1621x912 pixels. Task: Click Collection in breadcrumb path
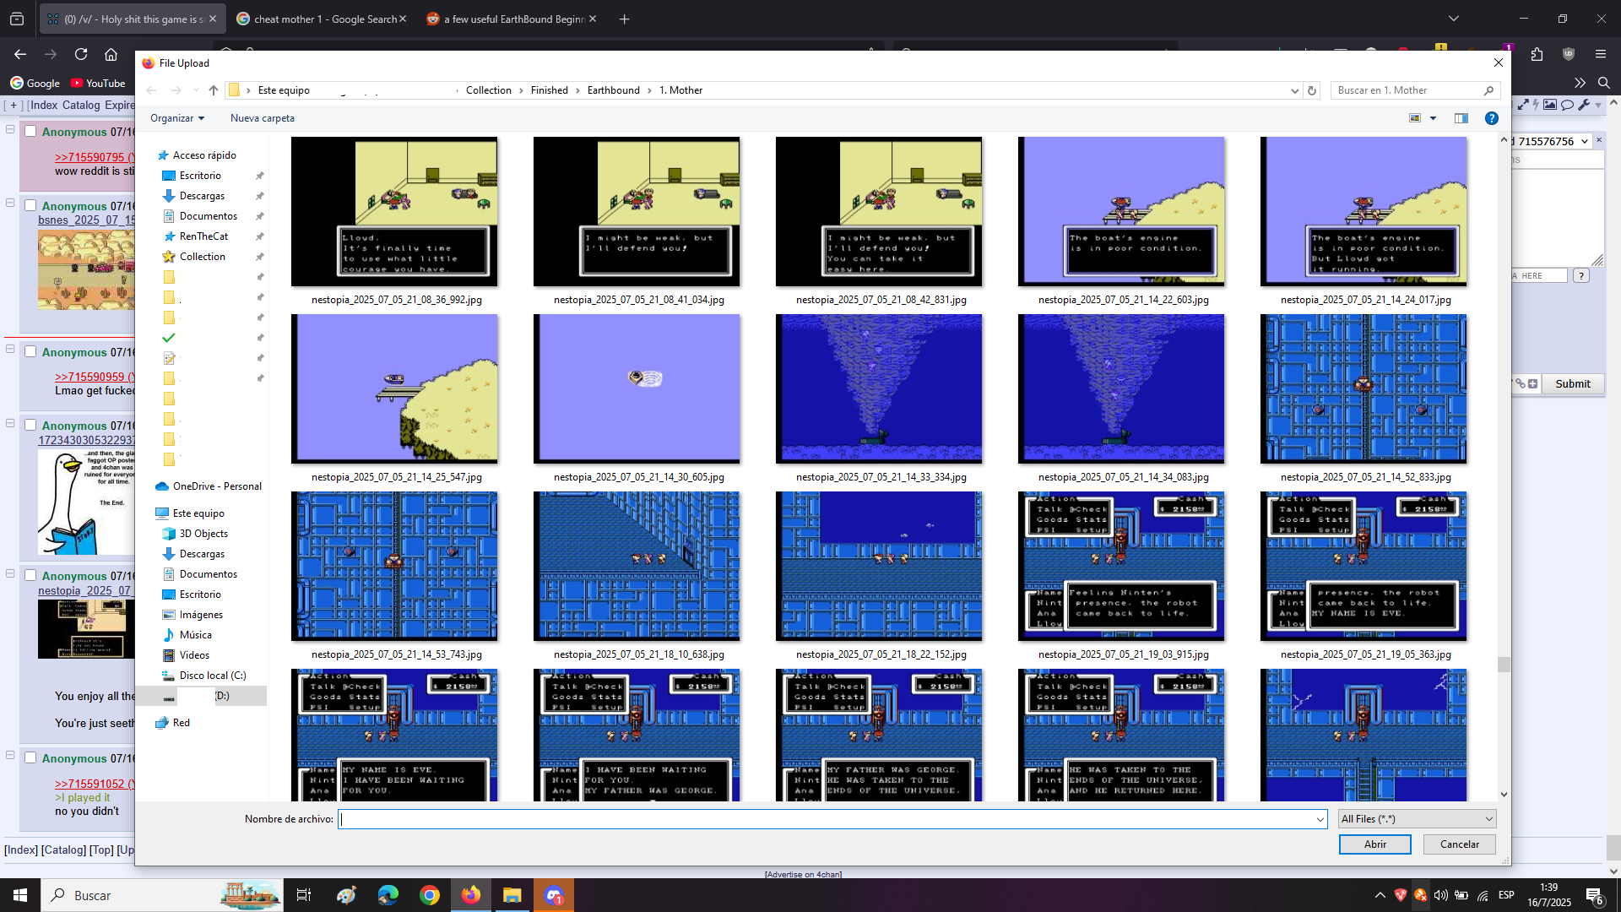[x=489, y=90]
